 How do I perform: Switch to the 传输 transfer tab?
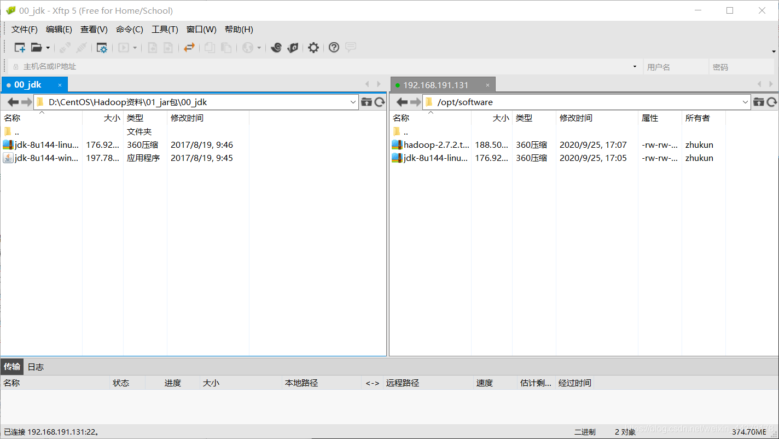pyautogui.click(x=12, y=367)
